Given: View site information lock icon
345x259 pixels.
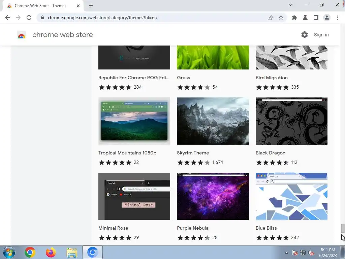Looking at the screenshot, I should [x=42, y=18].
